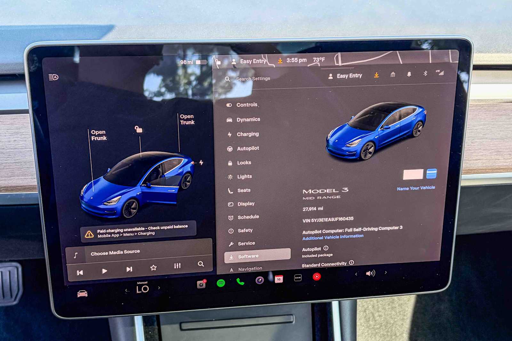Tap the Search Settings input field

click(253, 78)
